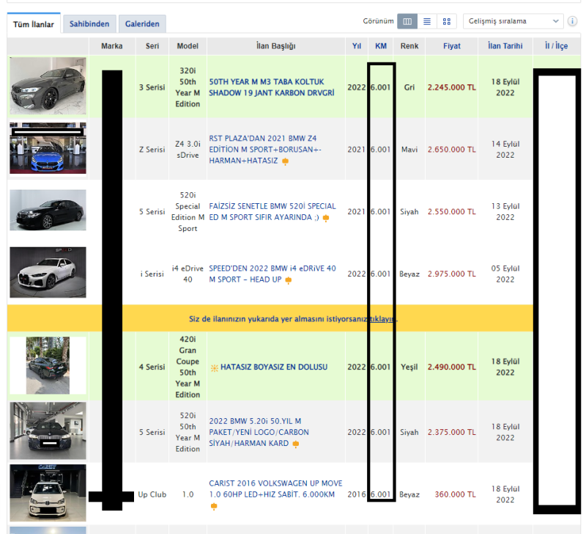Viewport: 586px width, 534px height.
Task: Click the "Seri" column header
Action: point(152,46)
